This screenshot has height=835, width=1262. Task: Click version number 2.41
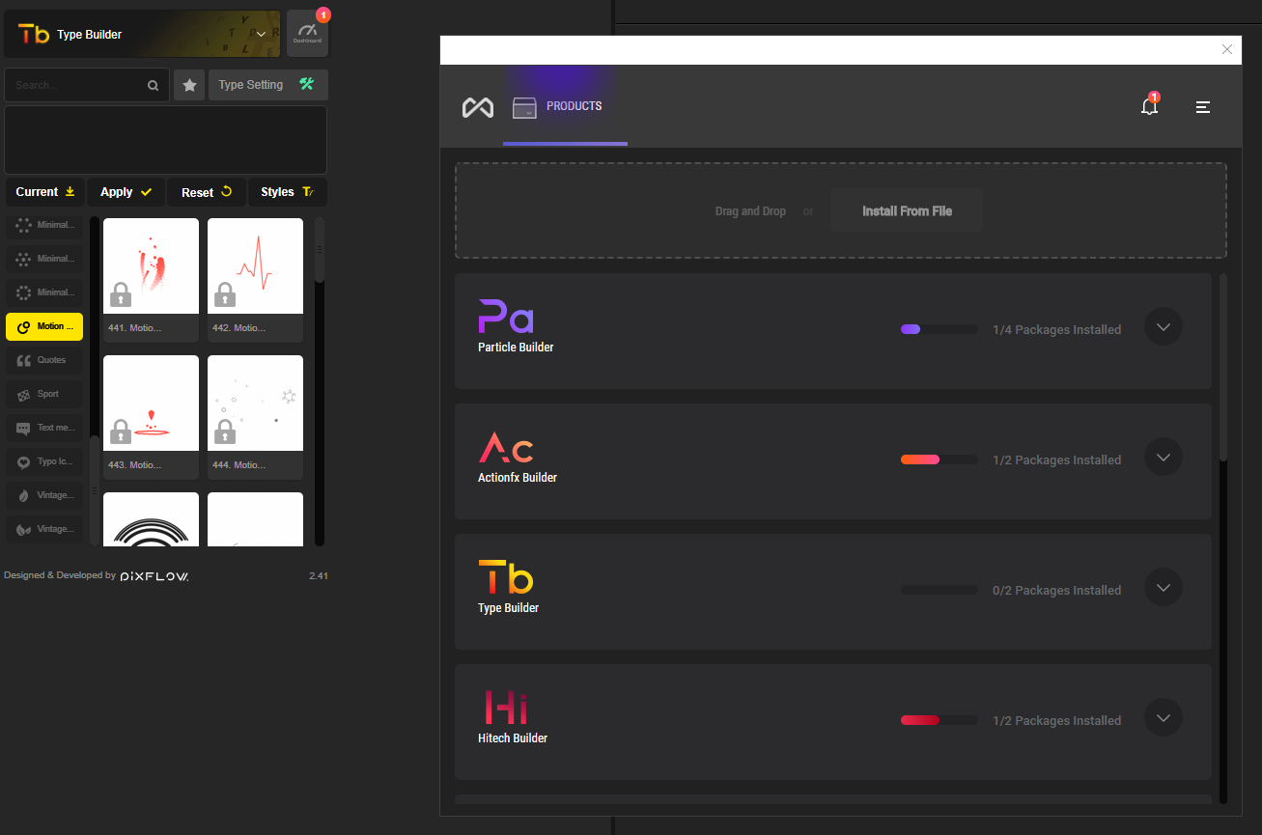(319, 576)
